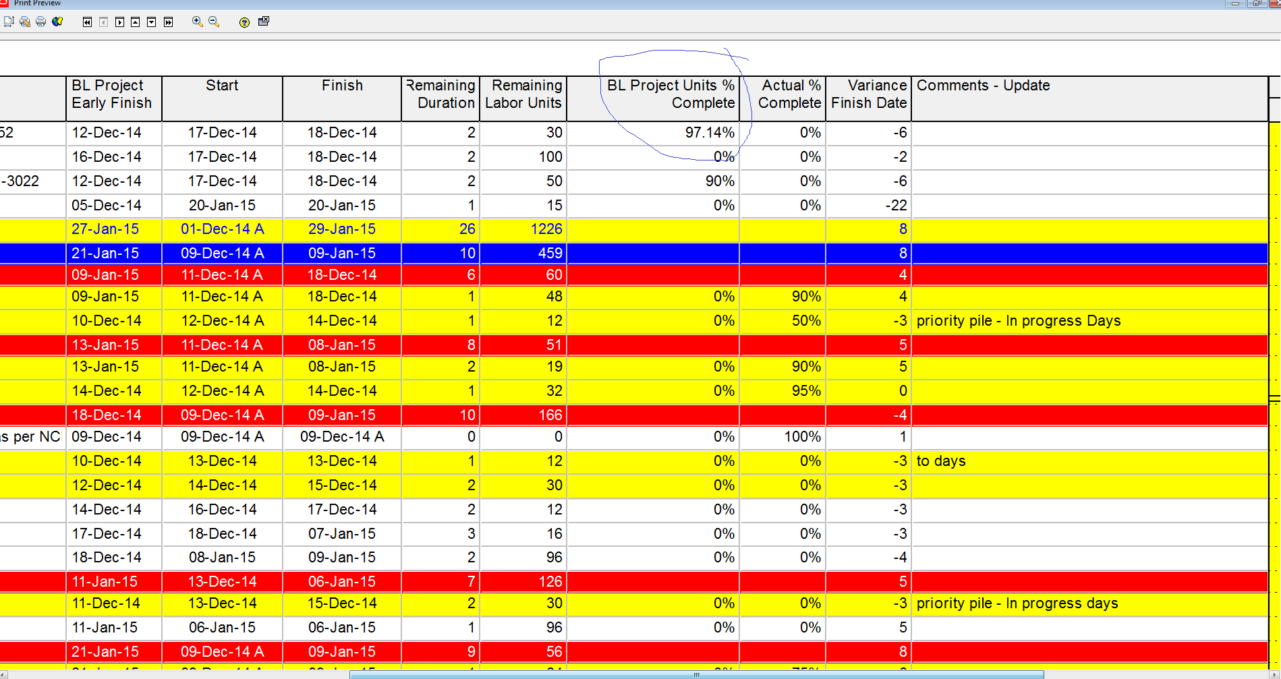1281x679 pixels.
Task: Jump to the first page
Action: point(87,22)
